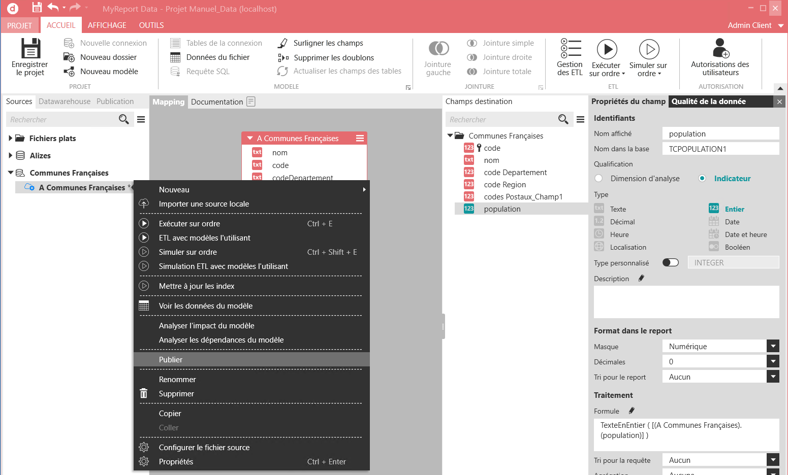Toggle the Type personnalisé switch
Viewport: 788px width, 475px height.
click(x=670, y=262)
